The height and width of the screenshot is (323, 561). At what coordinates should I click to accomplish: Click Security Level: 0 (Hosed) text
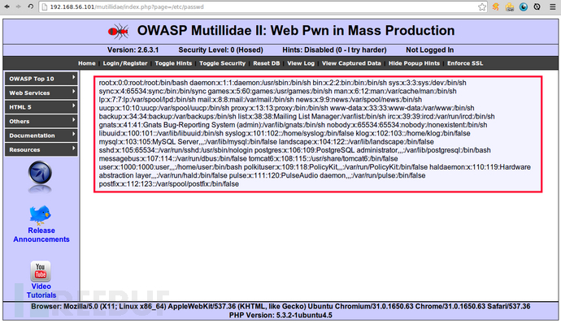[x=221, y=50]
